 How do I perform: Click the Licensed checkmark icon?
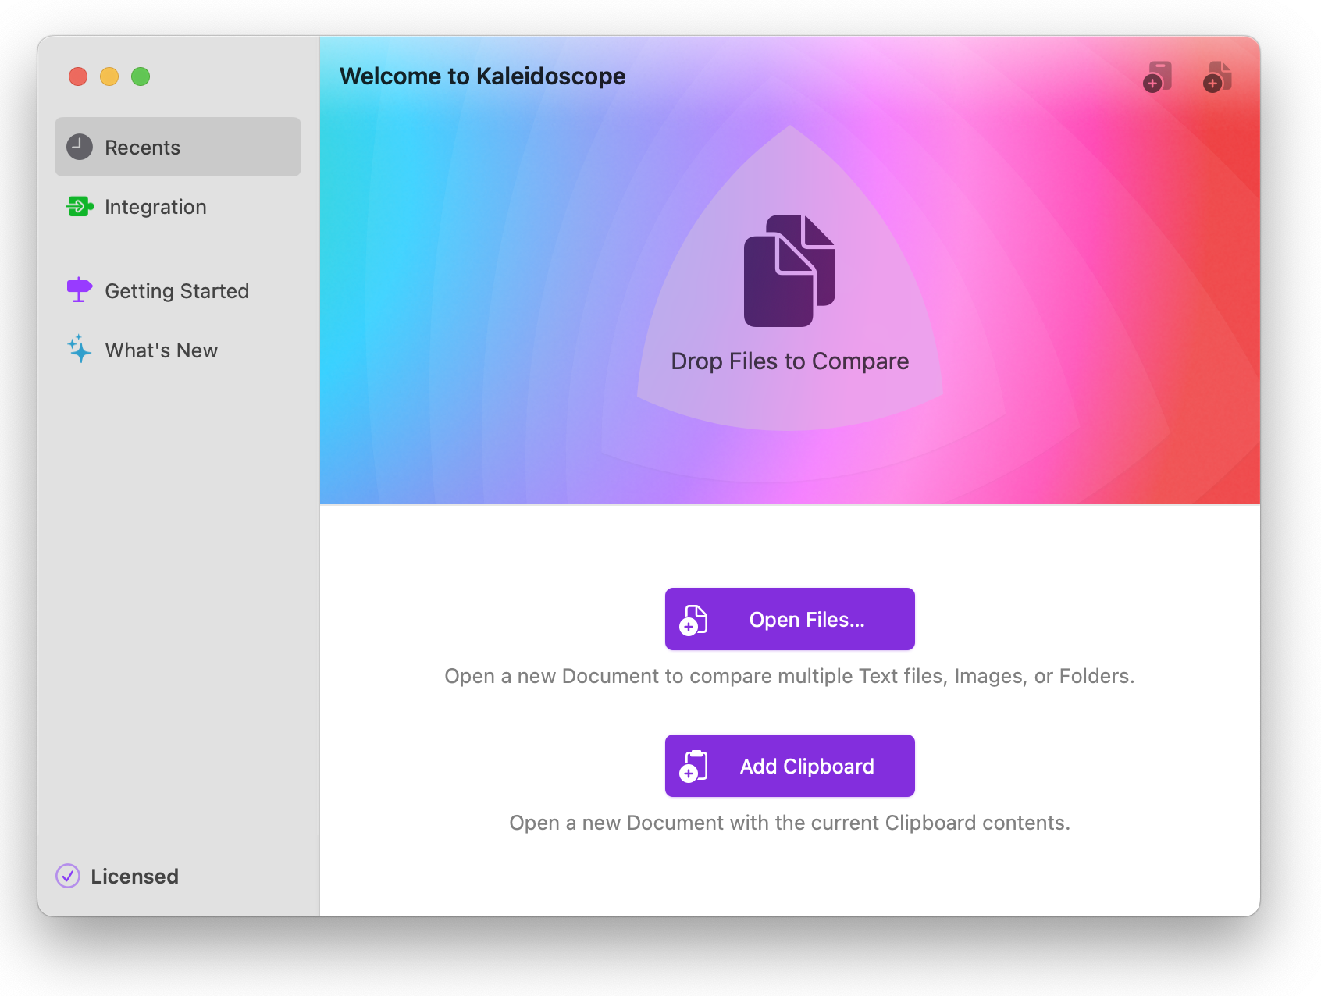coord(68,877)
